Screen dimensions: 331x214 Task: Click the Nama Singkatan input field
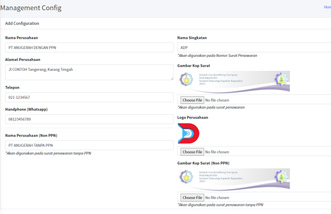point(253,48)
